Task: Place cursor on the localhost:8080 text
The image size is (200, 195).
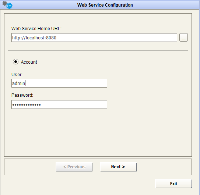Action: [34, 38]
